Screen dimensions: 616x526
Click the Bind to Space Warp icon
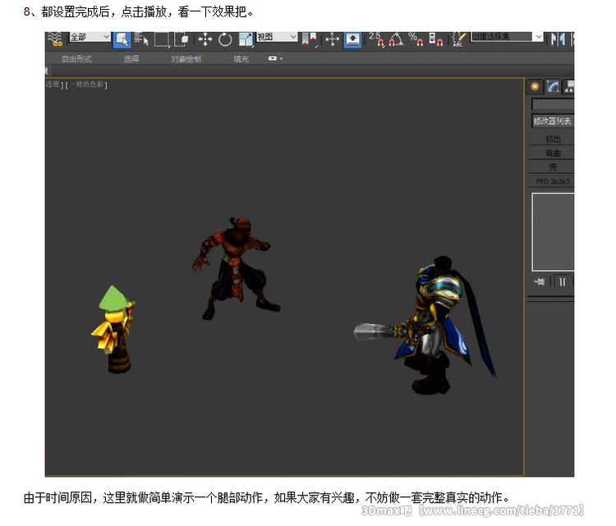[55, 39]
